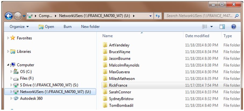Click the refresh button beside address bar
This screenshot has height=111, width=244.
pyautogui.click(x=158, y=16)
